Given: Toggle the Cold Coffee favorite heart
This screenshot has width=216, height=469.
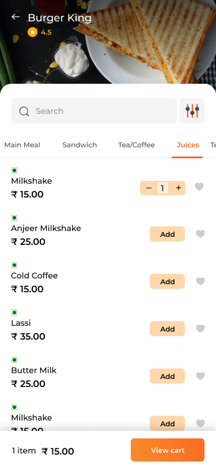Looking at the screenshot, I should pos(200,281).
